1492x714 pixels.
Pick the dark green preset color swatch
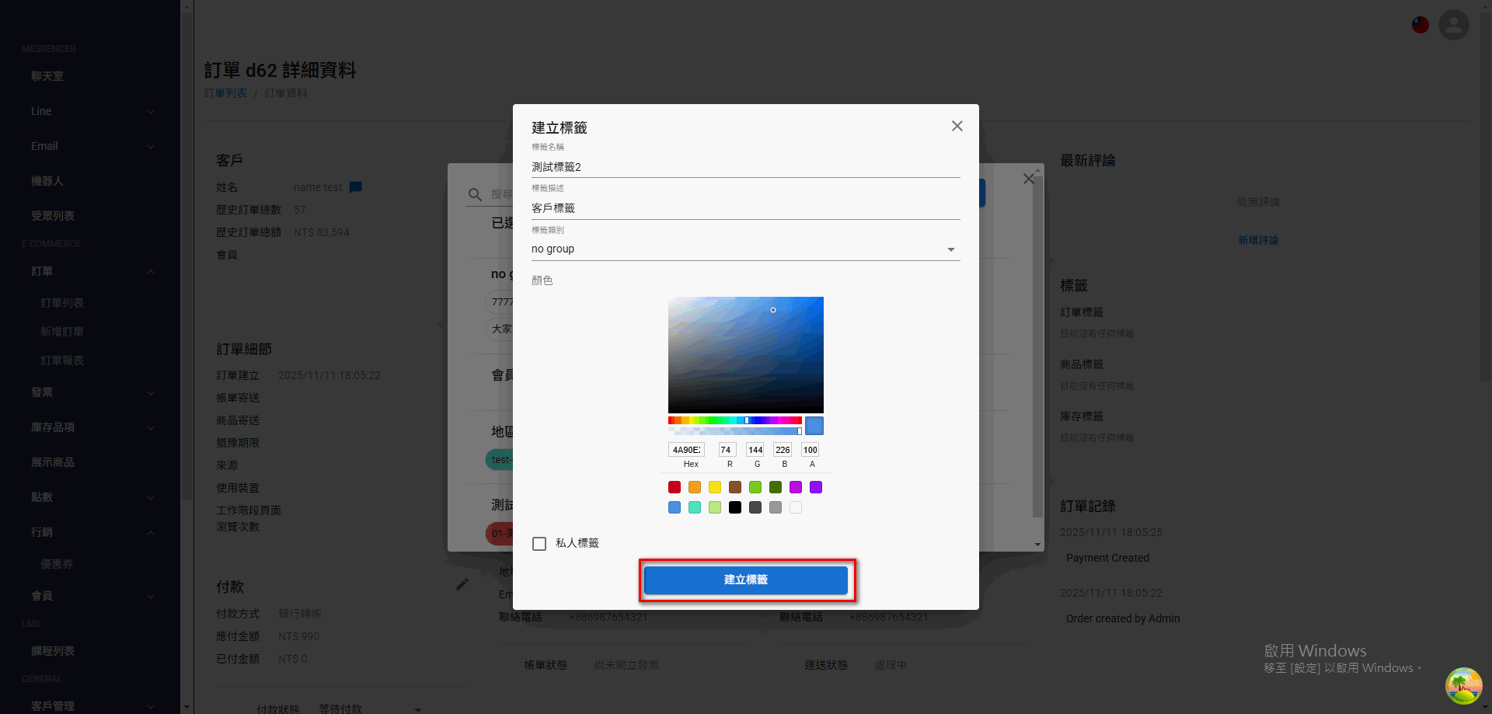point(776,487)
